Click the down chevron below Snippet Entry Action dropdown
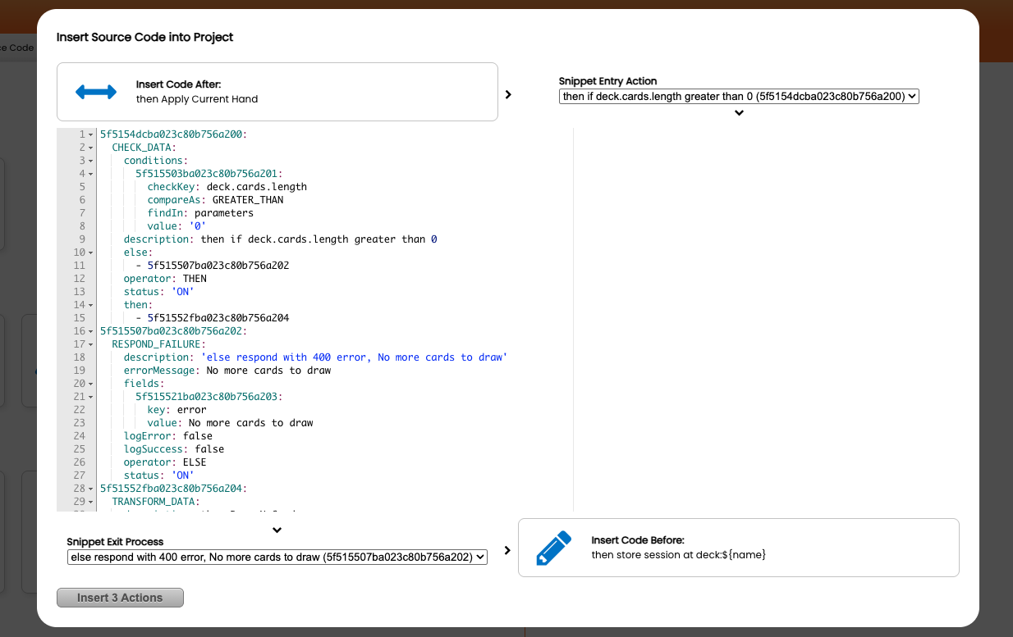Screen dimensions: 1013x637 tap(739, 113)
